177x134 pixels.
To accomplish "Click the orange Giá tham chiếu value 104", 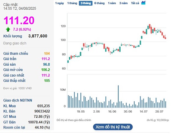I will (x=47, y=53).
